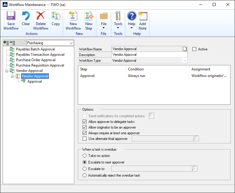Collapse the Vendor Approval workflow node
Viewport: 235px width, 193px height.
point(13,76)
